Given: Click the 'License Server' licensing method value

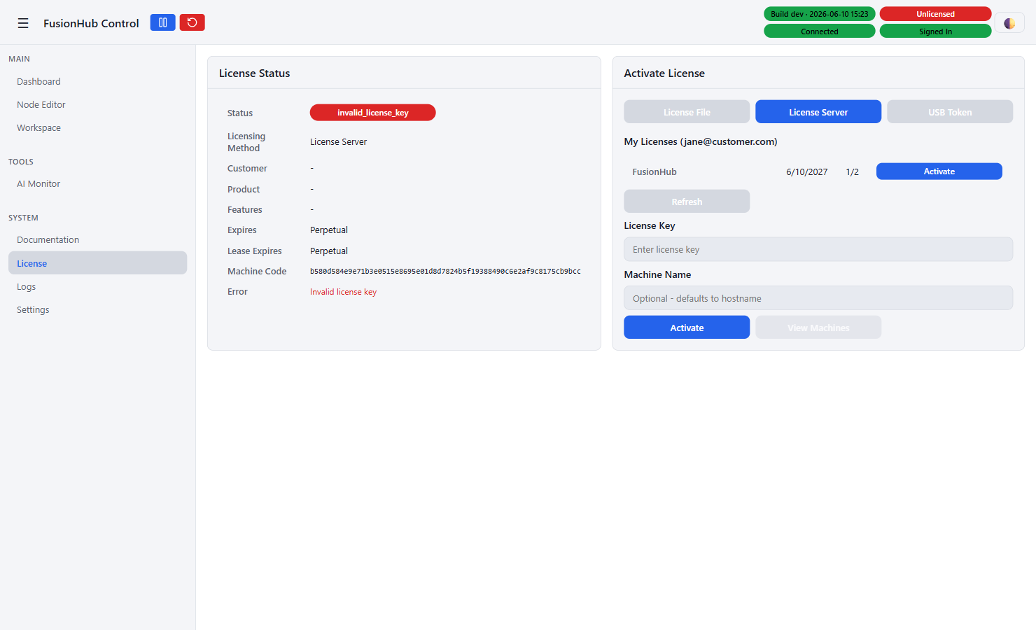Looking at the screenshot, I should [x=338, y=142].
